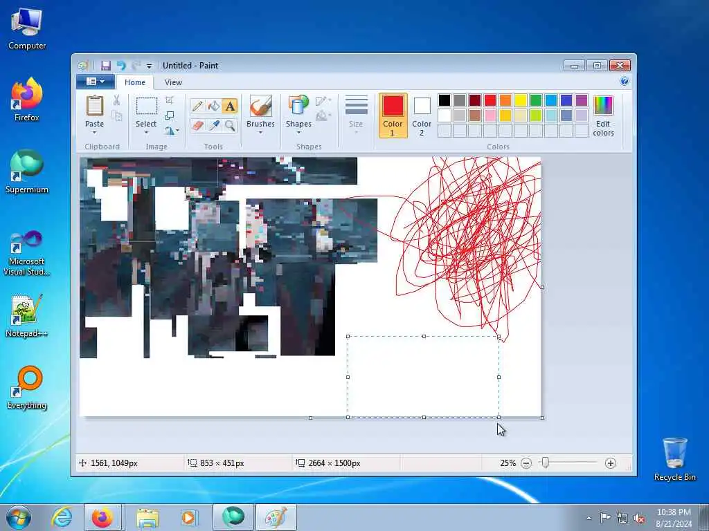Select Microsoft Visual Studio desktop shortcut
Screen dimensions: 709x531
27,253
